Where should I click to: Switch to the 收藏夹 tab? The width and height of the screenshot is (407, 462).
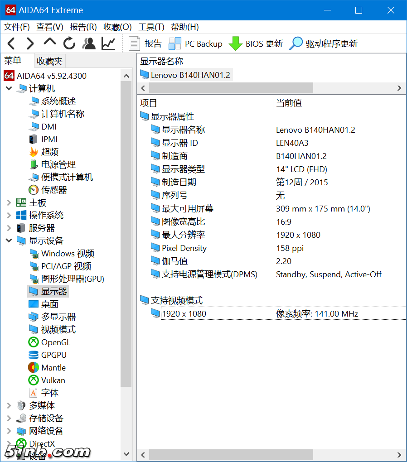50,61
